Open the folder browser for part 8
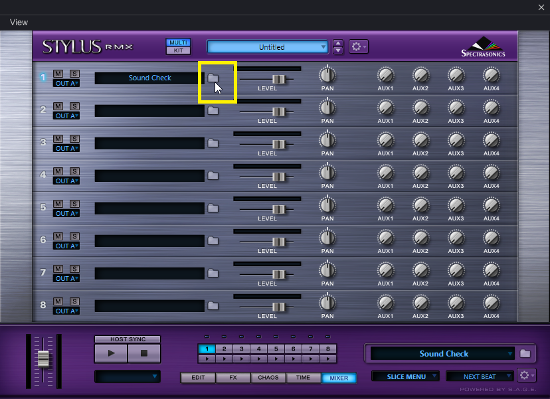The height and width of the screenshot is (399, 550). (x=213, y=306)
